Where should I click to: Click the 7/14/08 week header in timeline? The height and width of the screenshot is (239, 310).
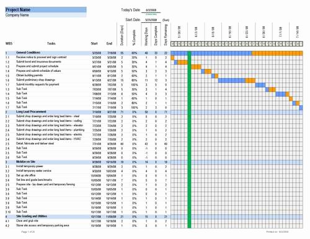pyautogui.click(x=298, y=32)
